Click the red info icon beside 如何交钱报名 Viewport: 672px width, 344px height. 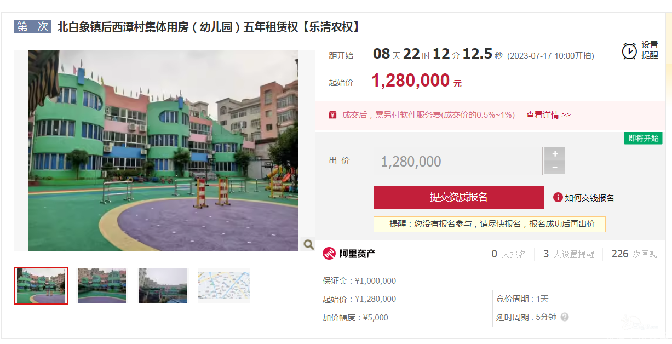point(558,197)
